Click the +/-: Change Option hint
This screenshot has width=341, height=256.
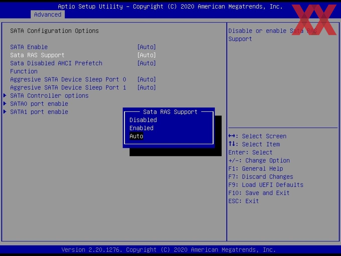pyautogui.click(x=259, y=160)
